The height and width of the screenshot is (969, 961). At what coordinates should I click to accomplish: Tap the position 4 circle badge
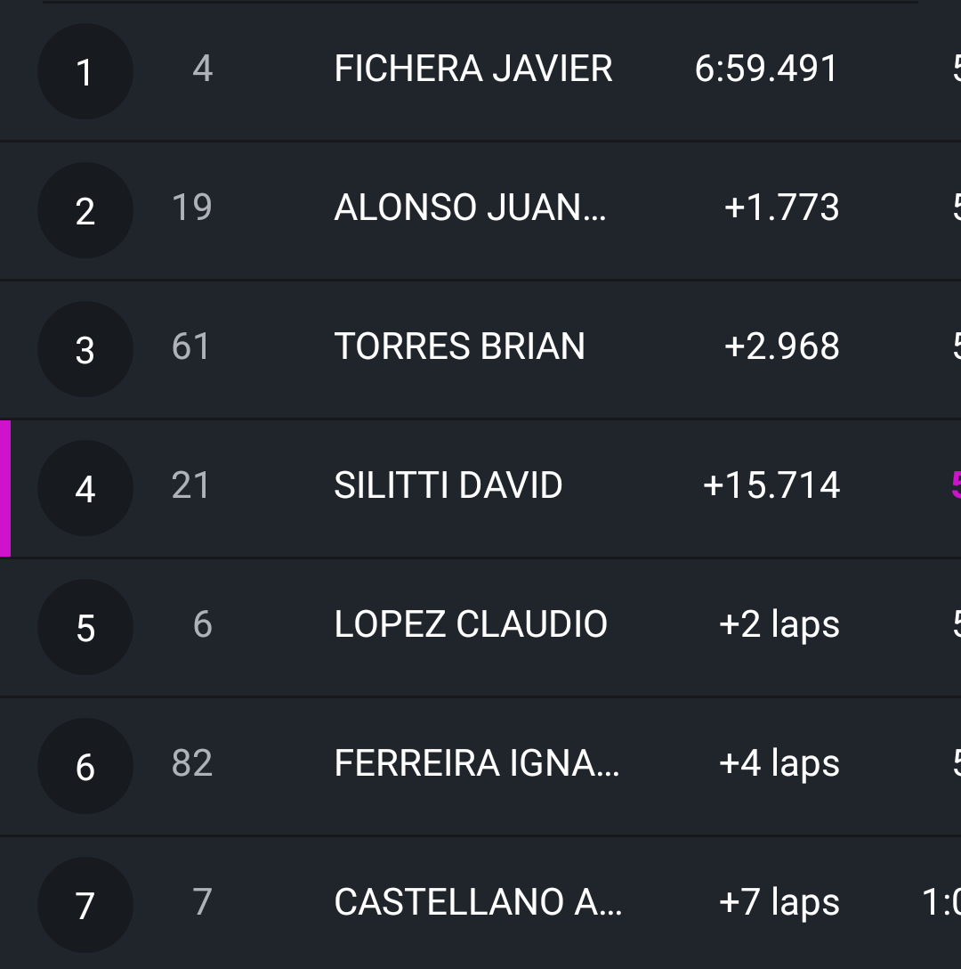(85, 488)
